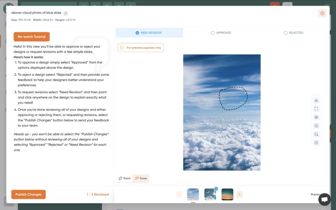This screenshot has width=336, height=210.
Task: Switch to Point annotation mode
Action: 125,178
